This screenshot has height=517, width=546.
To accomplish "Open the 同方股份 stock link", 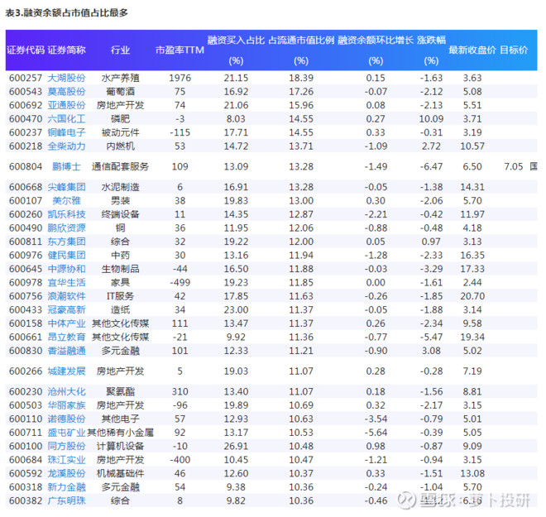I will (x=66, y=446).
